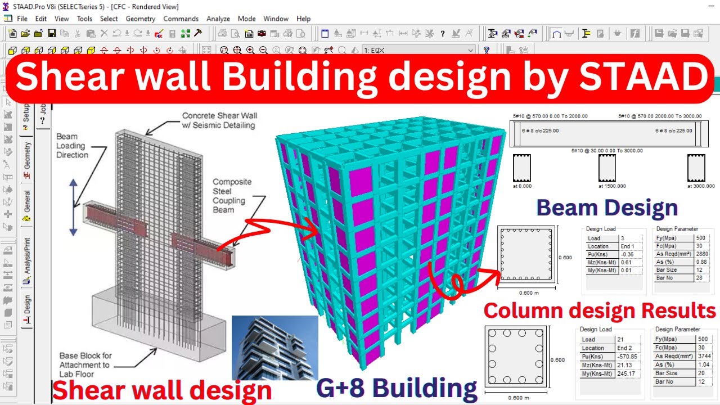
Task: Open the STAAD Editor icon
Action: point(160,34)
